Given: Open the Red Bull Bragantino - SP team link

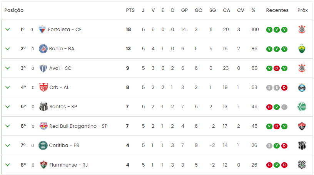Looking at the screenshot, I should [78, 126].
